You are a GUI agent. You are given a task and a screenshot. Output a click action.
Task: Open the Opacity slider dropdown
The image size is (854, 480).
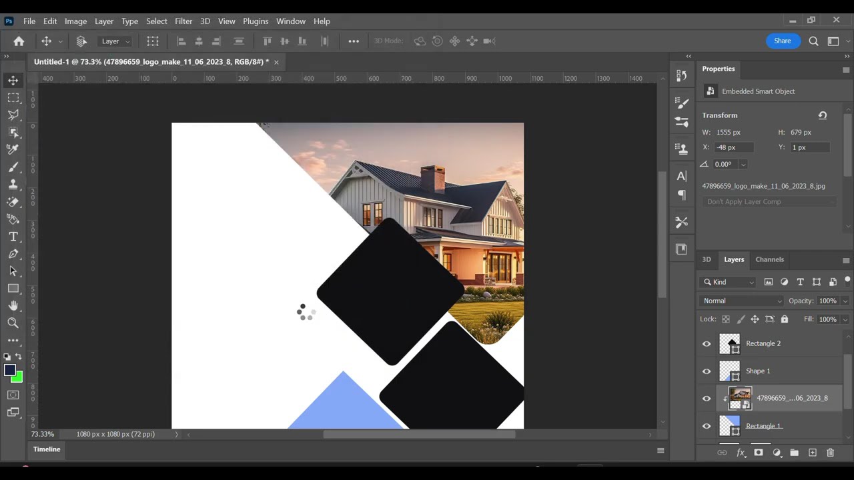tap(845, 301)
